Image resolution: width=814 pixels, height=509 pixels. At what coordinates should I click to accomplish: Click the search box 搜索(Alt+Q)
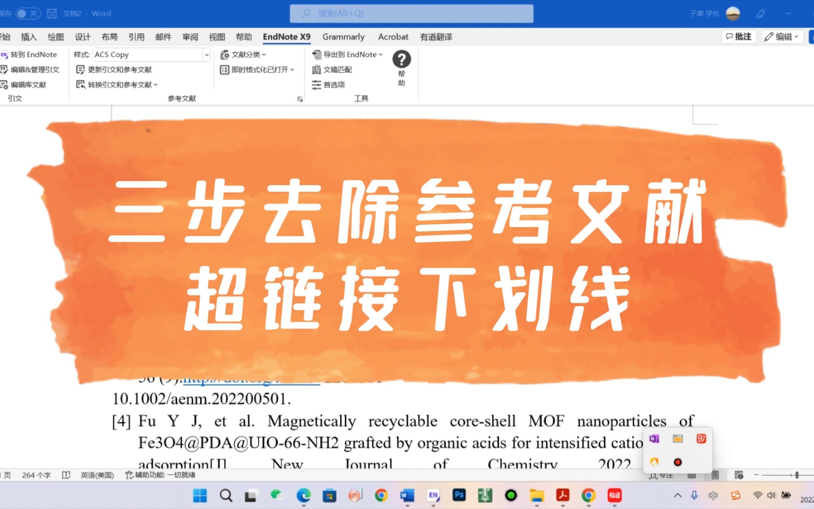(x=411, y=13)
